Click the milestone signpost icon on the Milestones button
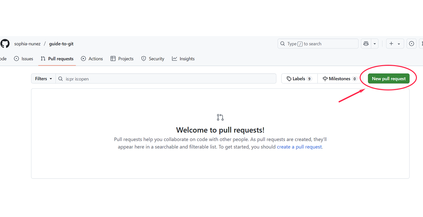This screenshot has width=423, height=217. coord(325,78)
